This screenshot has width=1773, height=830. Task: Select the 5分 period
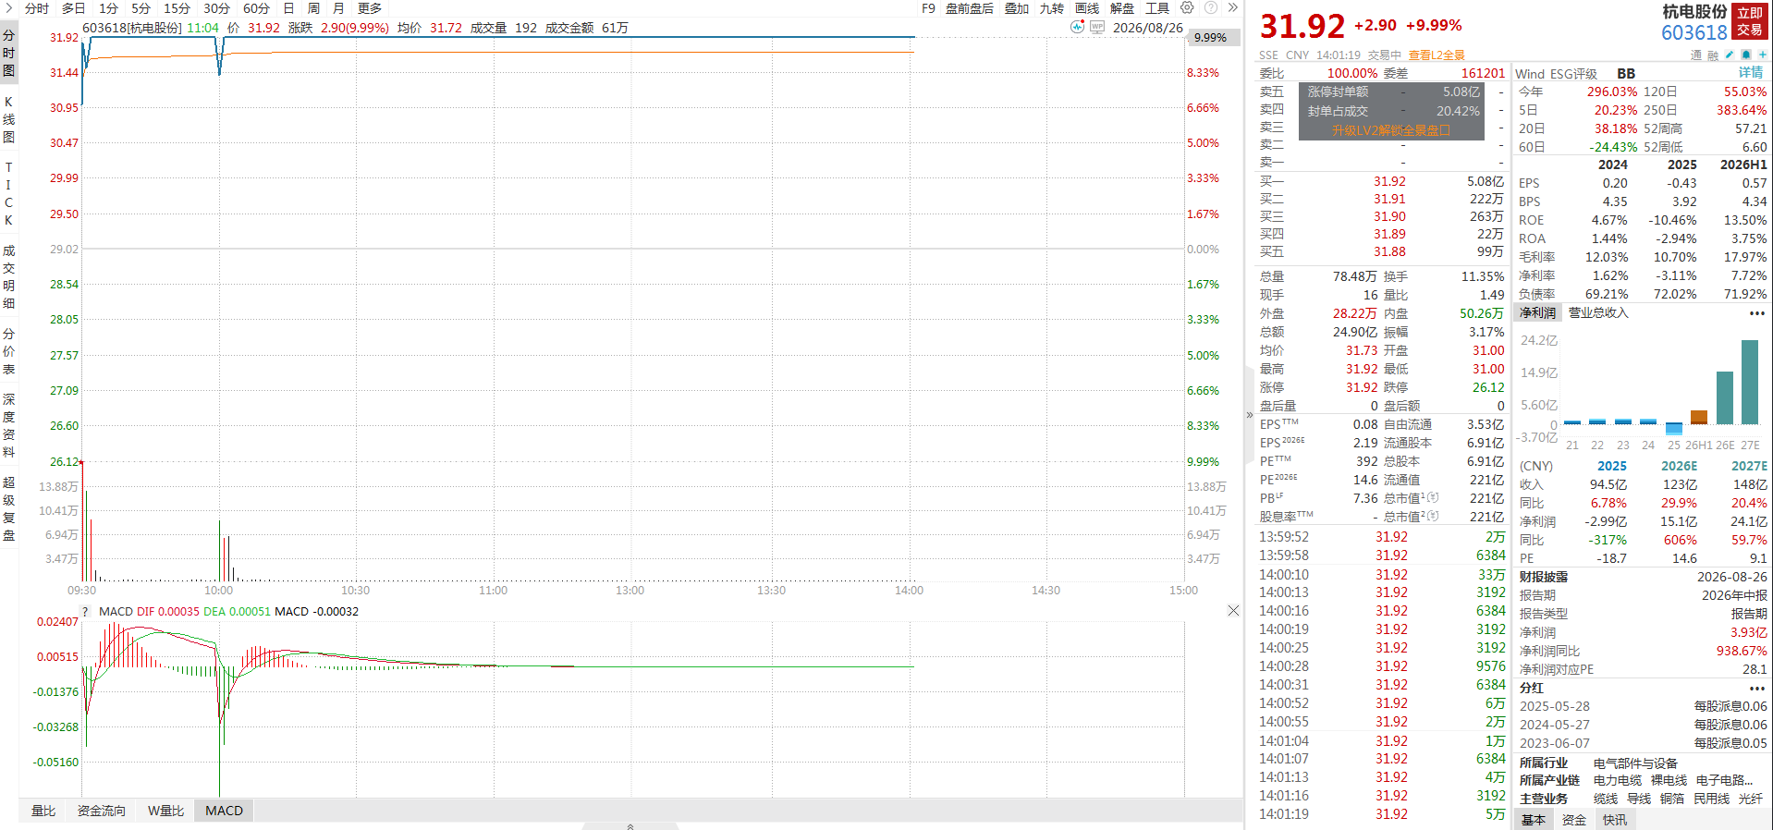pos(141,8)
